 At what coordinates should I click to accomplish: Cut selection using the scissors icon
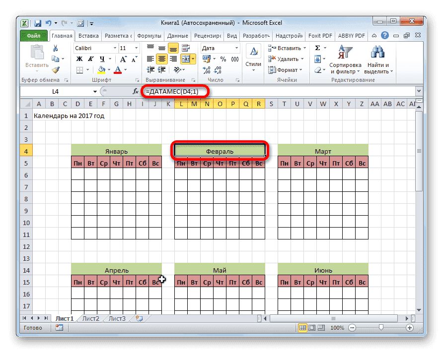[55, 49]
